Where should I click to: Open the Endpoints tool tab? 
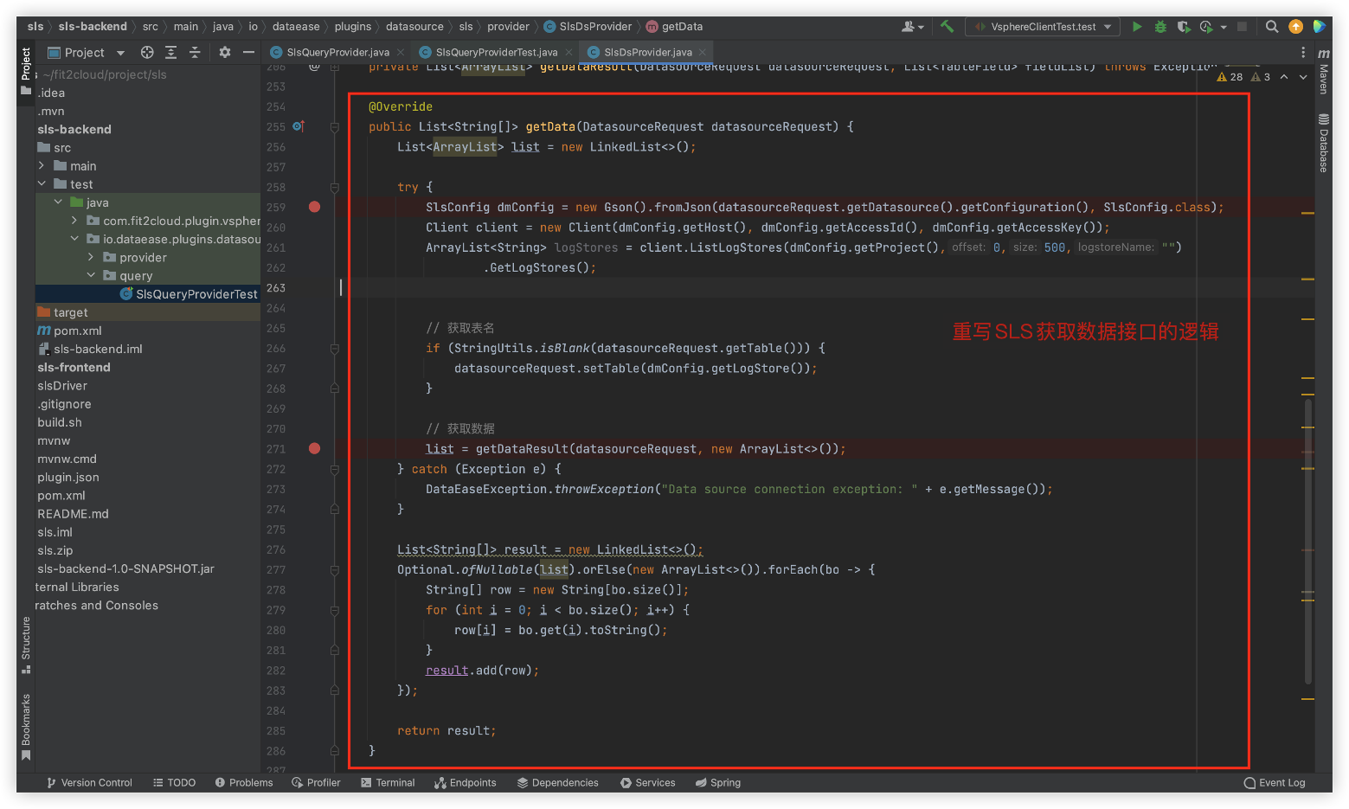coord(466,783)
